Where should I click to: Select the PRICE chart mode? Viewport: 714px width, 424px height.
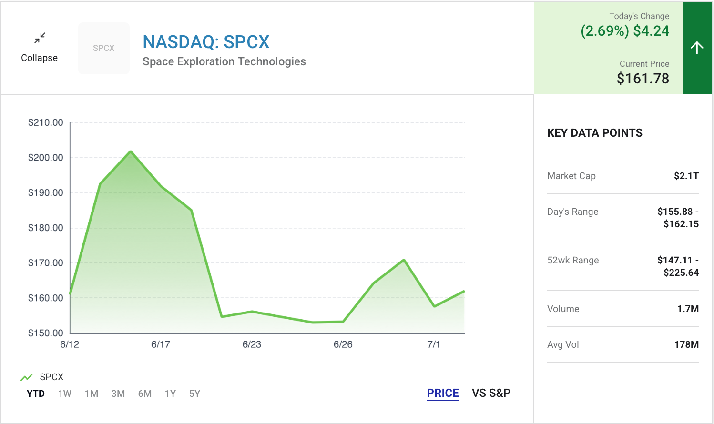point(443,393)
